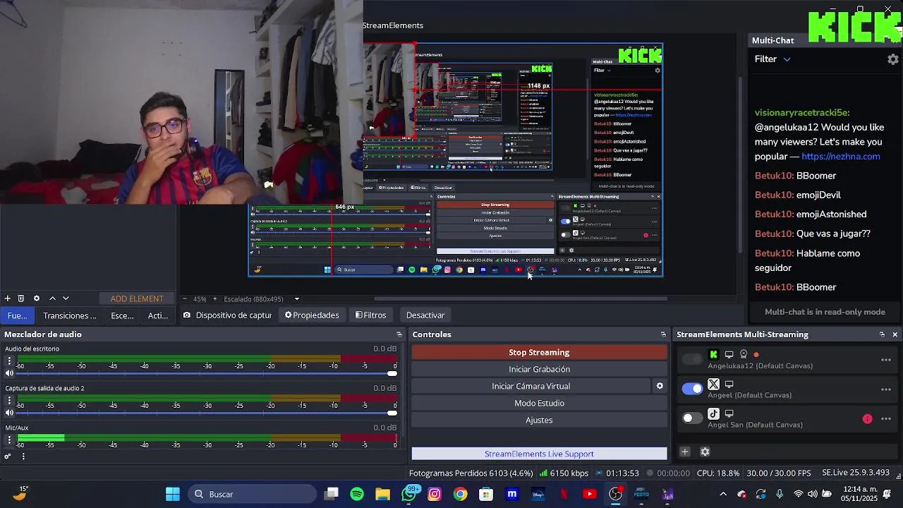Show Angel San destination error info
This screenshot has width=903, height=508.
tap(867, 419)
